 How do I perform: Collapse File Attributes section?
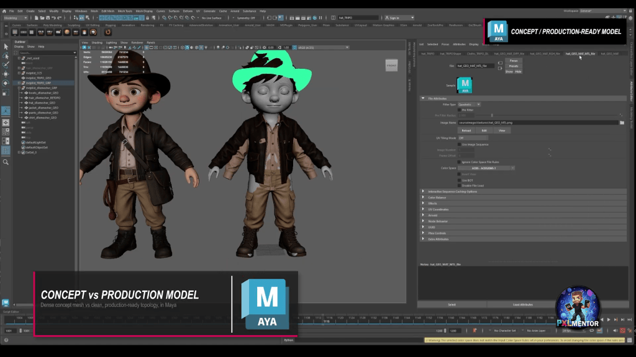(423, 99)
